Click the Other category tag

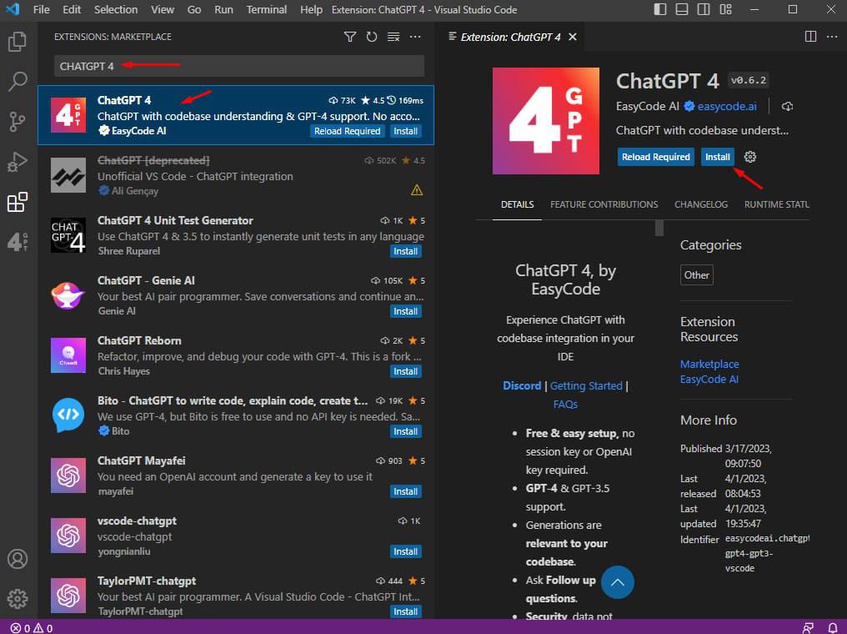(x=696, y=275)
